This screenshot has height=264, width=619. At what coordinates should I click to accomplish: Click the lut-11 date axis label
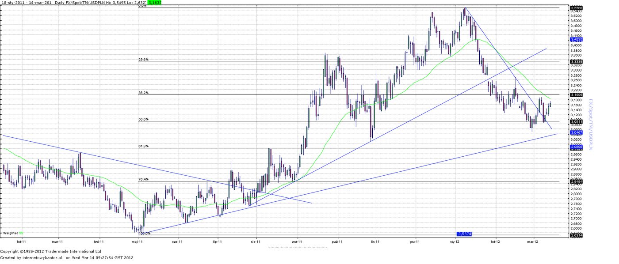[20, 242]
